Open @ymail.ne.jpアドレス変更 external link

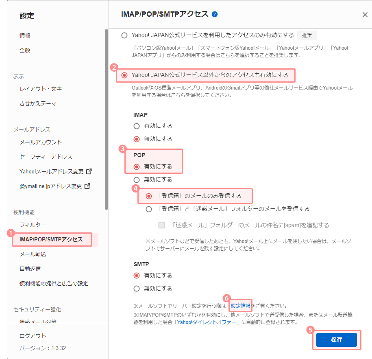click(50, 186)
